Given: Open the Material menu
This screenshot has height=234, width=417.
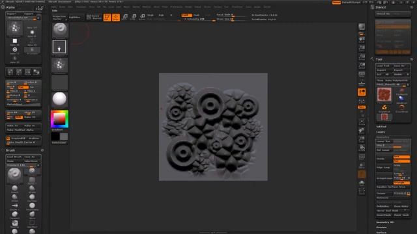Looking at the screenshot, I should [146, 7].
